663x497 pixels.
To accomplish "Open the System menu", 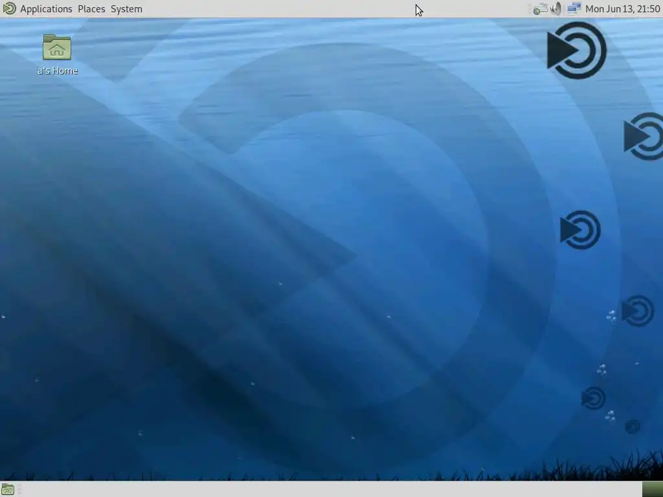I will tap(126, 9).
